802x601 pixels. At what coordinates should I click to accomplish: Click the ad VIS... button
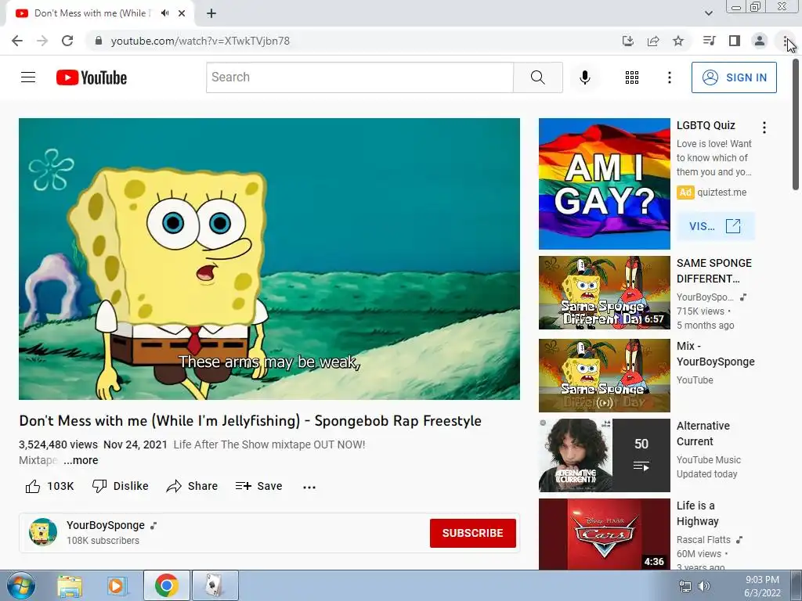click(x=715, y=226)
